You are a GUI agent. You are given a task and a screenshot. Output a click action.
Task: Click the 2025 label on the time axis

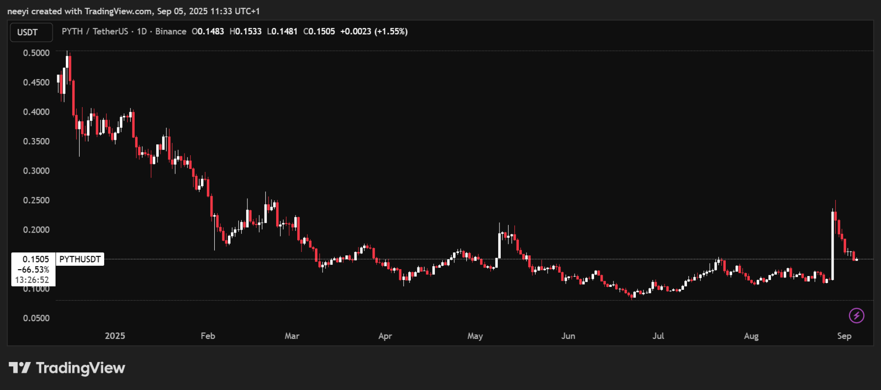click(114, 336)
